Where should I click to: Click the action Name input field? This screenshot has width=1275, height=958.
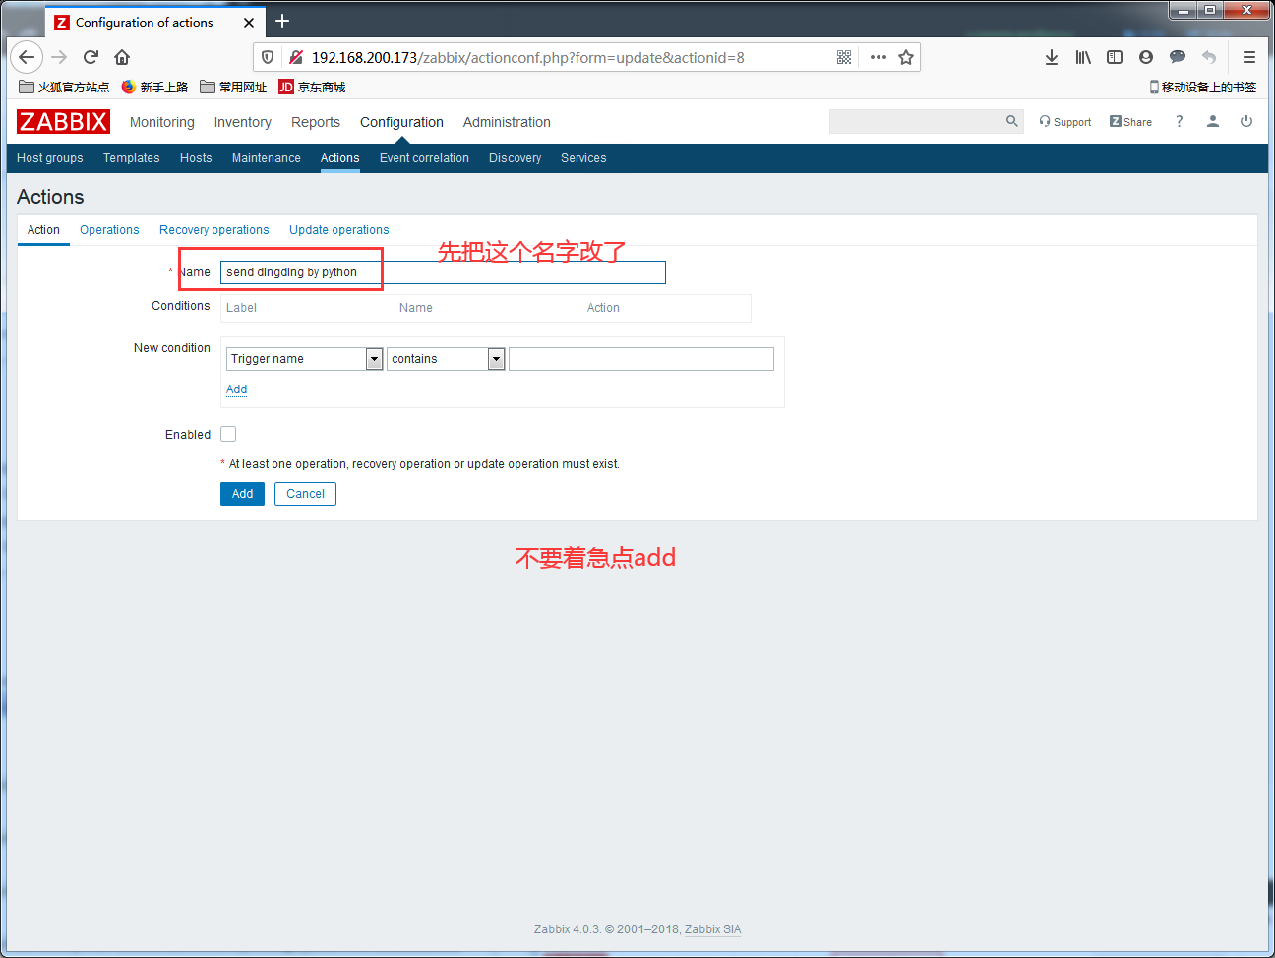coord(443,272)
